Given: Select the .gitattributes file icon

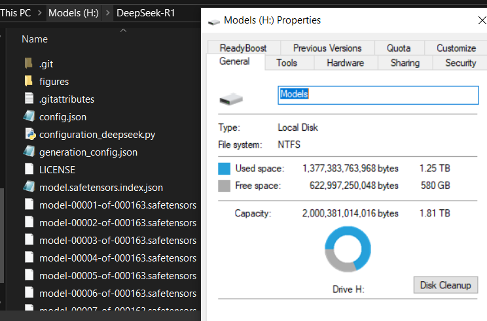Looking at the screenshot, I should click(29, 99).
